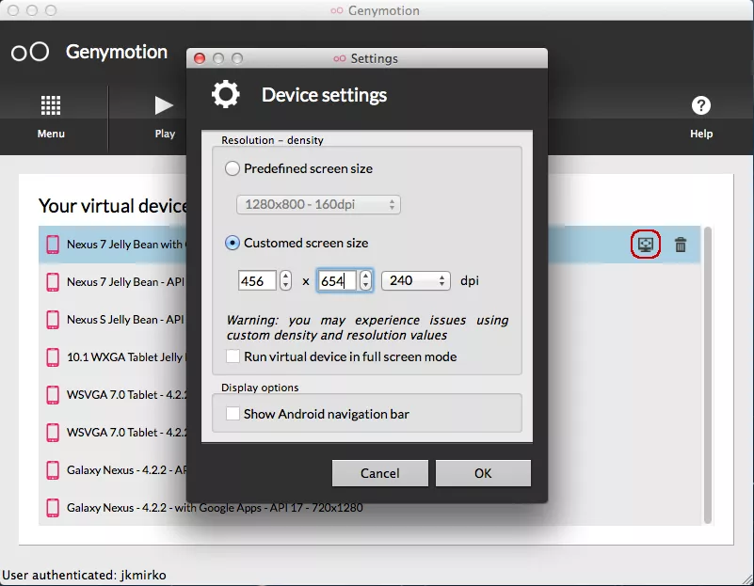Image resolution: width=754 pixels, height=586 pixels.
Task: Click the height 654 stepper arrows
Action: click(x=366, y=280)
